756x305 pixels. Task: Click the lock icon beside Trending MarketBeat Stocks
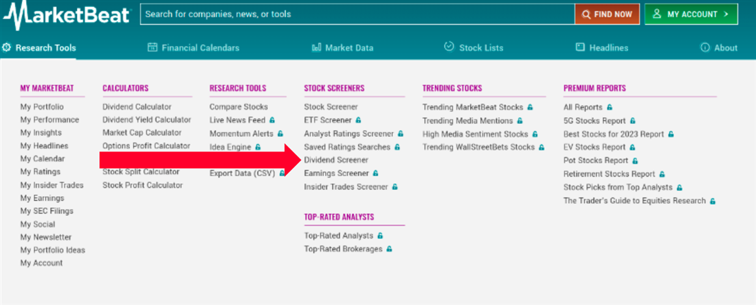530,108
